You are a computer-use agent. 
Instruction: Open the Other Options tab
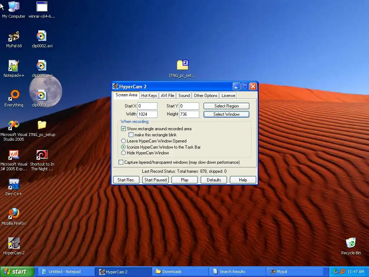[x=205, y=95]
